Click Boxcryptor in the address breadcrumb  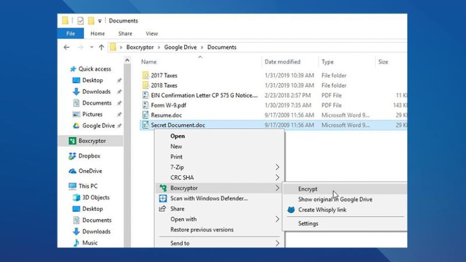(x=140, y=47)
